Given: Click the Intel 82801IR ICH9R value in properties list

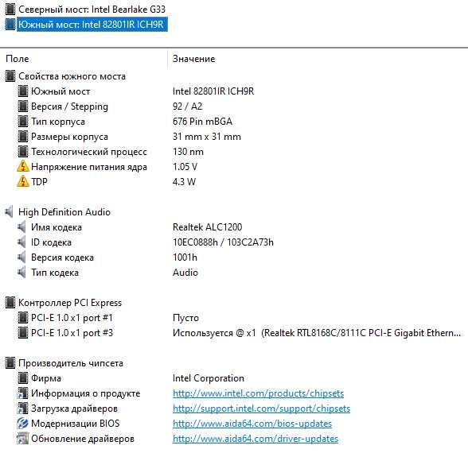Looking at the screenshot, I should coord(213,91).
